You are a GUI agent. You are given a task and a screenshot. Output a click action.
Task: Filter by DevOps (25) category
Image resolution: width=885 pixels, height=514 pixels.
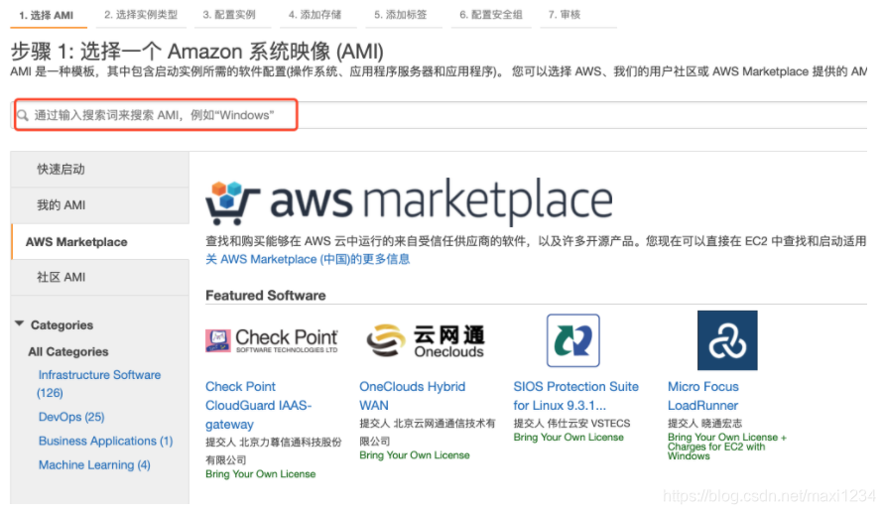(71, 417)
